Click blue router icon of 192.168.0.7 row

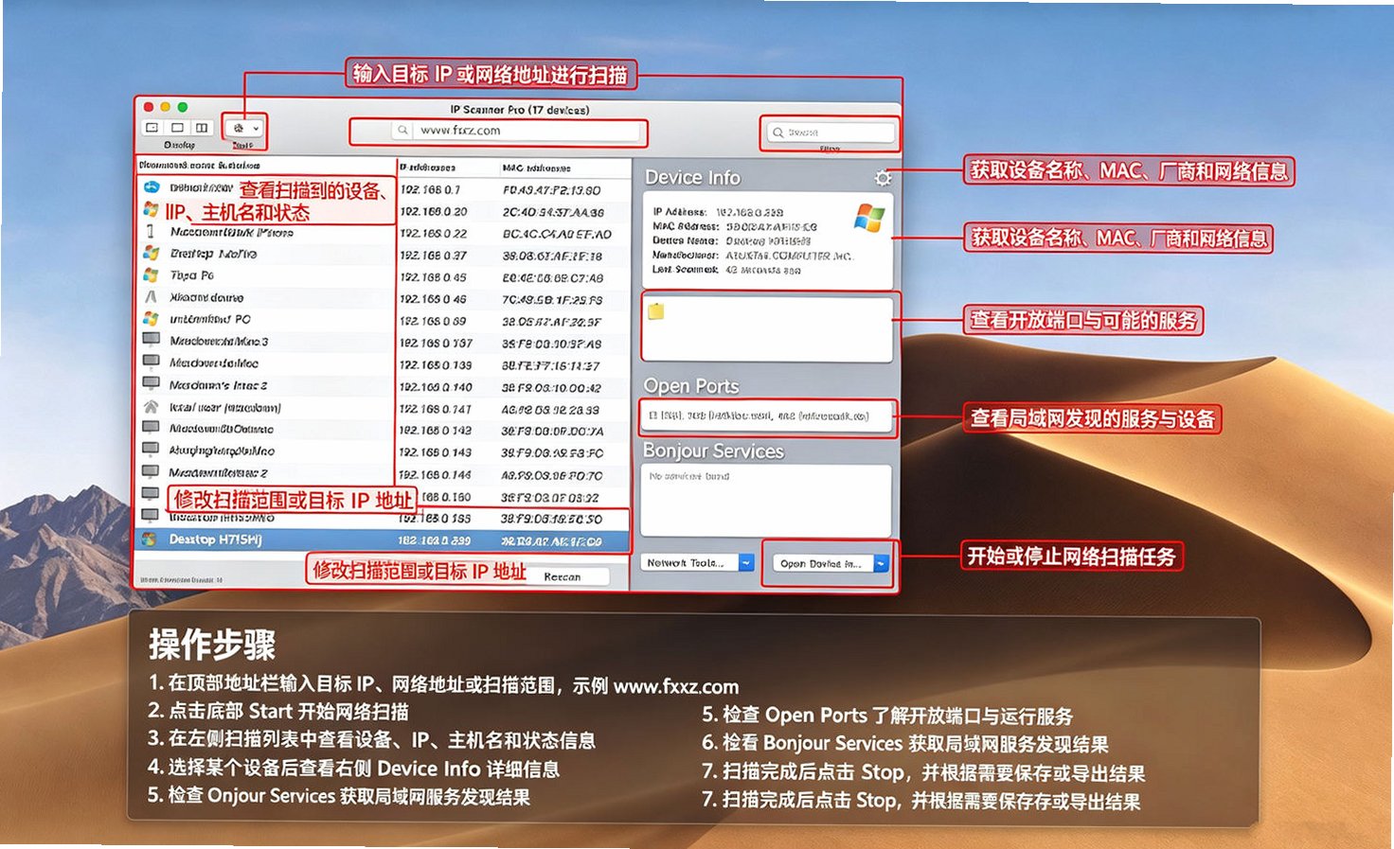coord(152,187)
